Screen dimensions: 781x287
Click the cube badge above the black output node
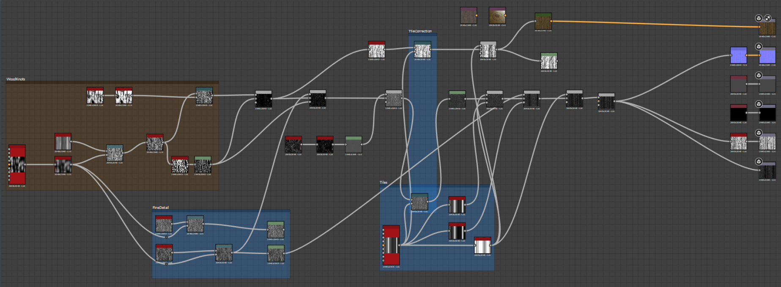coord(759,104)
